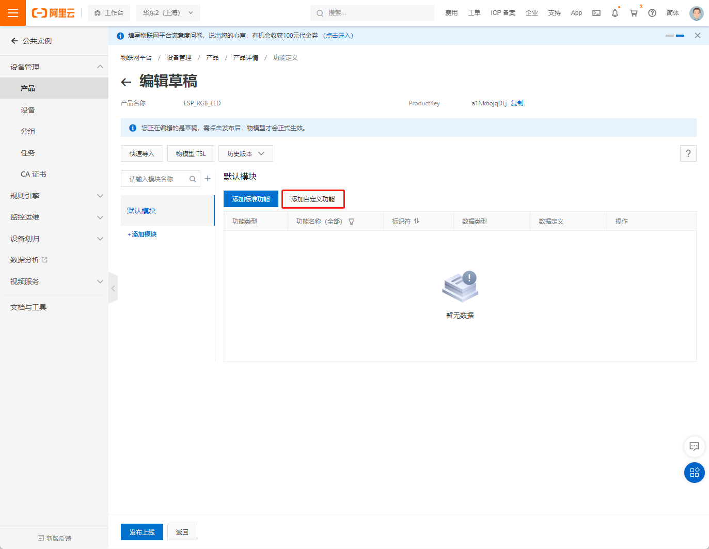
Task: Open the shopping cart
Action: (634, 13)
